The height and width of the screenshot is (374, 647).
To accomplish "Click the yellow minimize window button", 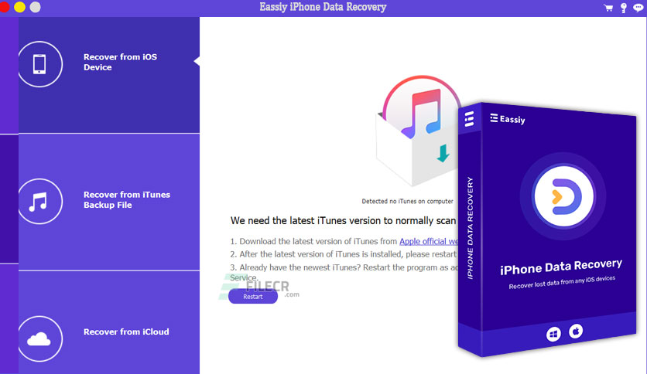I will click(x=19, y=7).
